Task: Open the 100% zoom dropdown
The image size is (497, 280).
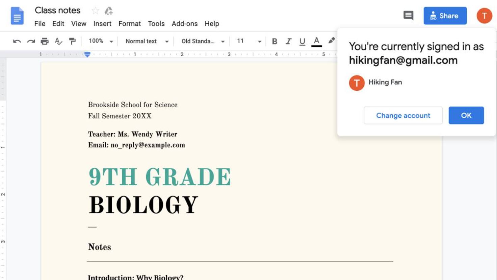Action: [x=101, y=41]
